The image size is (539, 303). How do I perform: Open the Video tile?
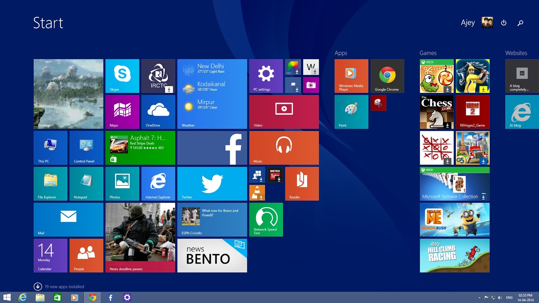pos(284,112)
